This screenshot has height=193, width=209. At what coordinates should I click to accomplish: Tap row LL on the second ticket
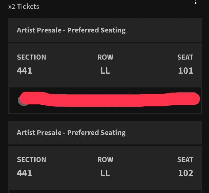click(105, 173)
